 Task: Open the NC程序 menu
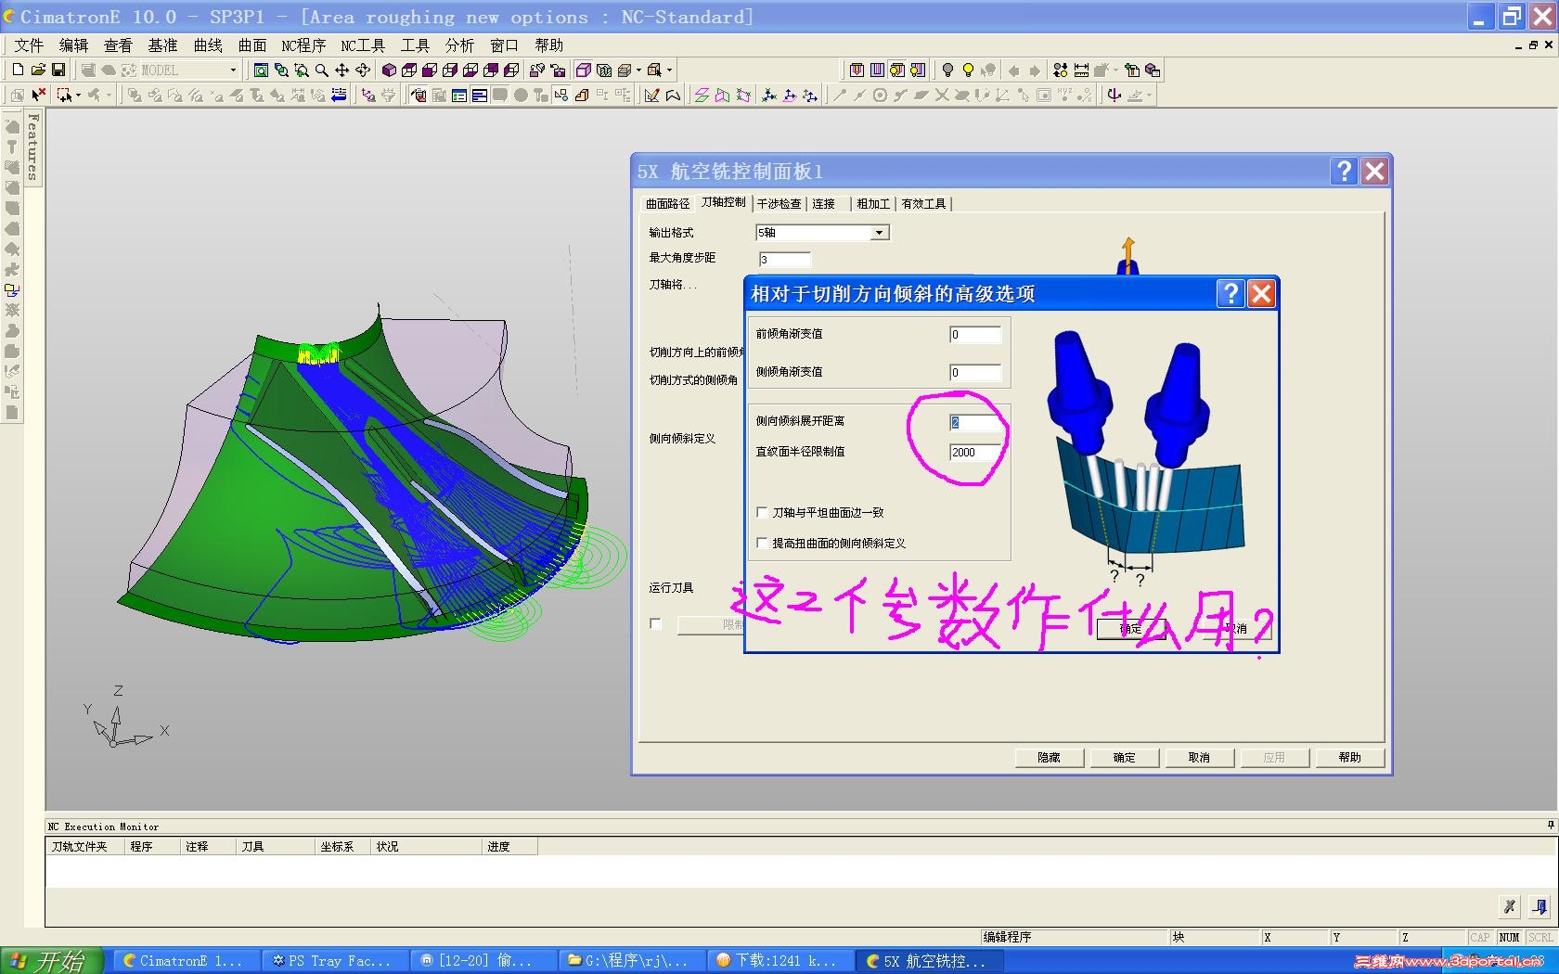(303, 45)
